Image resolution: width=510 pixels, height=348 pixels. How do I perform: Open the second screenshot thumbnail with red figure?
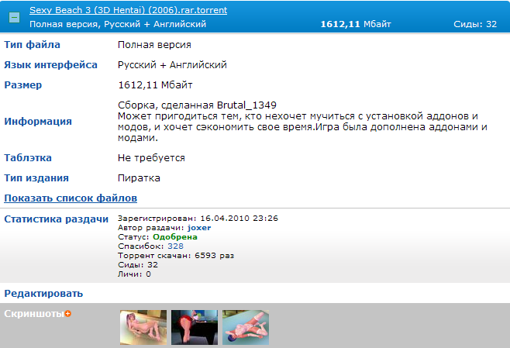click(x=195, y=327)
